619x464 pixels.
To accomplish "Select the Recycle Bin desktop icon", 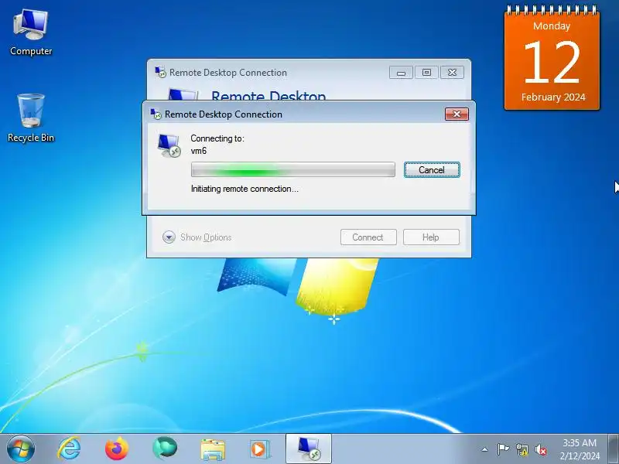I will click(31, 118).
